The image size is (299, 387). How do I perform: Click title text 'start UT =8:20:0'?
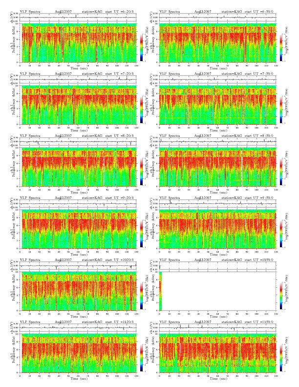click(x=119, y=135)
